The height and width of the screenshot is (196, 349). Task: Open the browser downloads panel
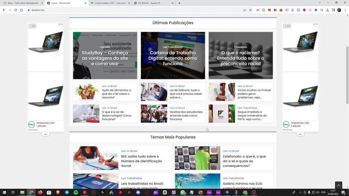(327, 10)
